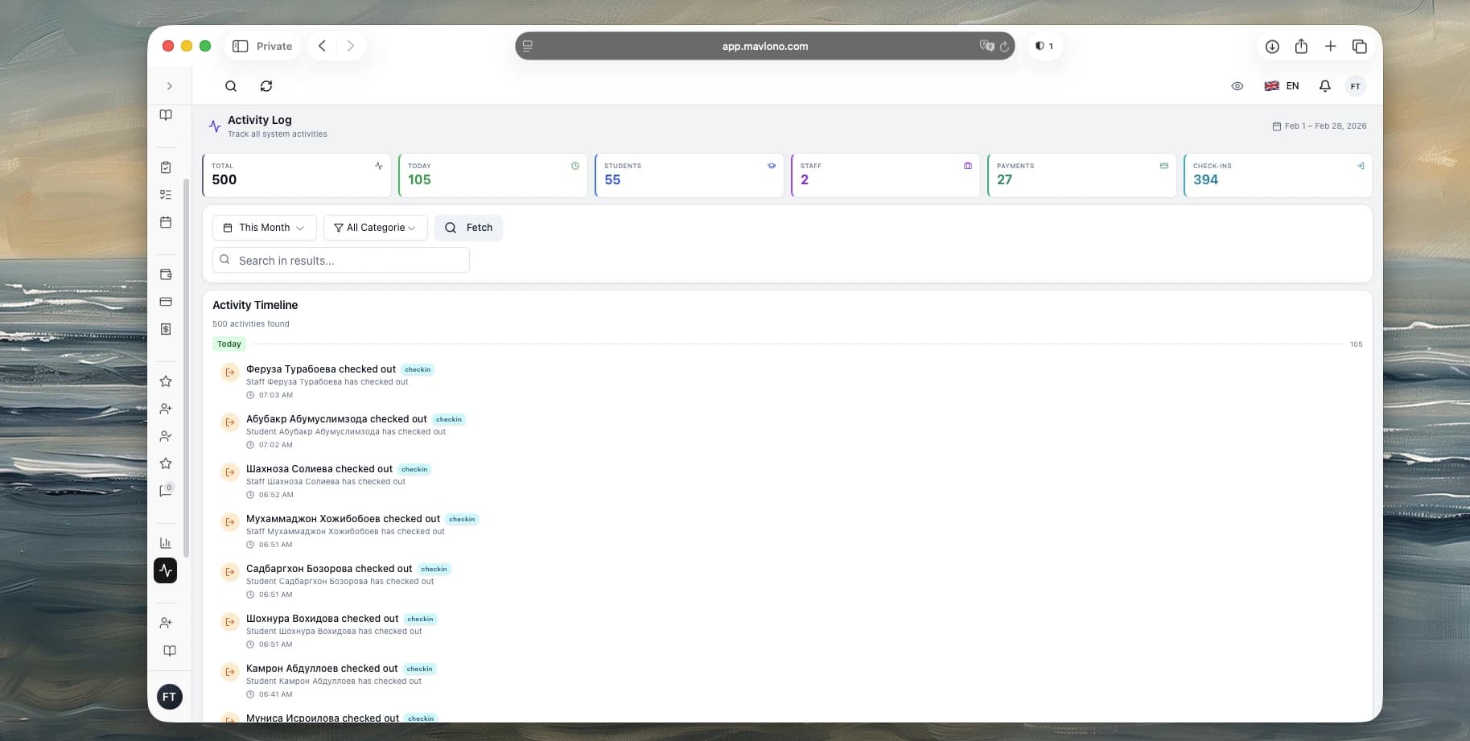Open the This Month period dropdown
Viewport: 1470px width, 741px height.
click(264, 228)
